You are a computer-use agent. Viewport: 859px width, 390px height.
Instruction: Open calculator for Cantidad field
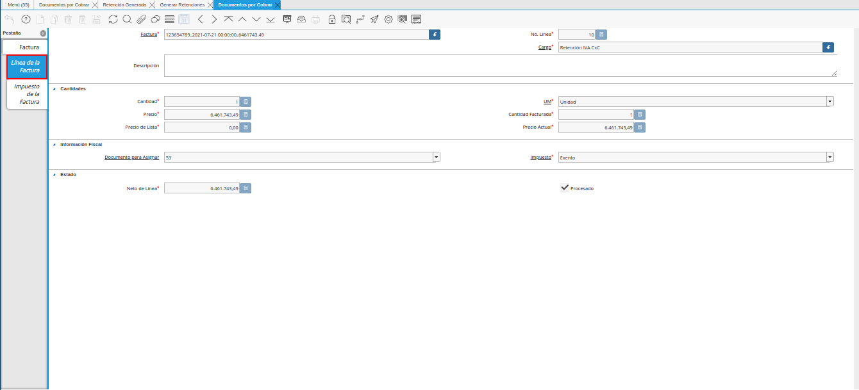click(246, 102)
